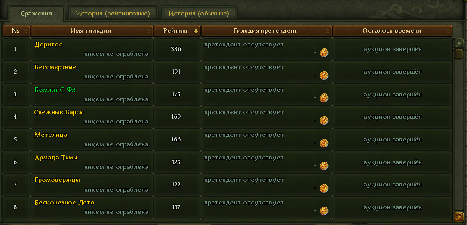Image resolution: width=467 pixels, height=225 pixels.
Task: Switch to the История (обычные) tab
Action: coord(199,13)
